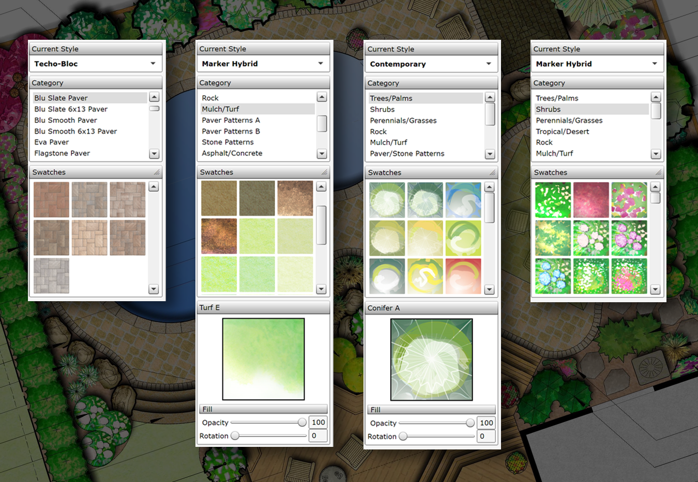The image size is (698, 482).
Task: Click the Turf E opacity slider handle
Action: pos(302,423)
